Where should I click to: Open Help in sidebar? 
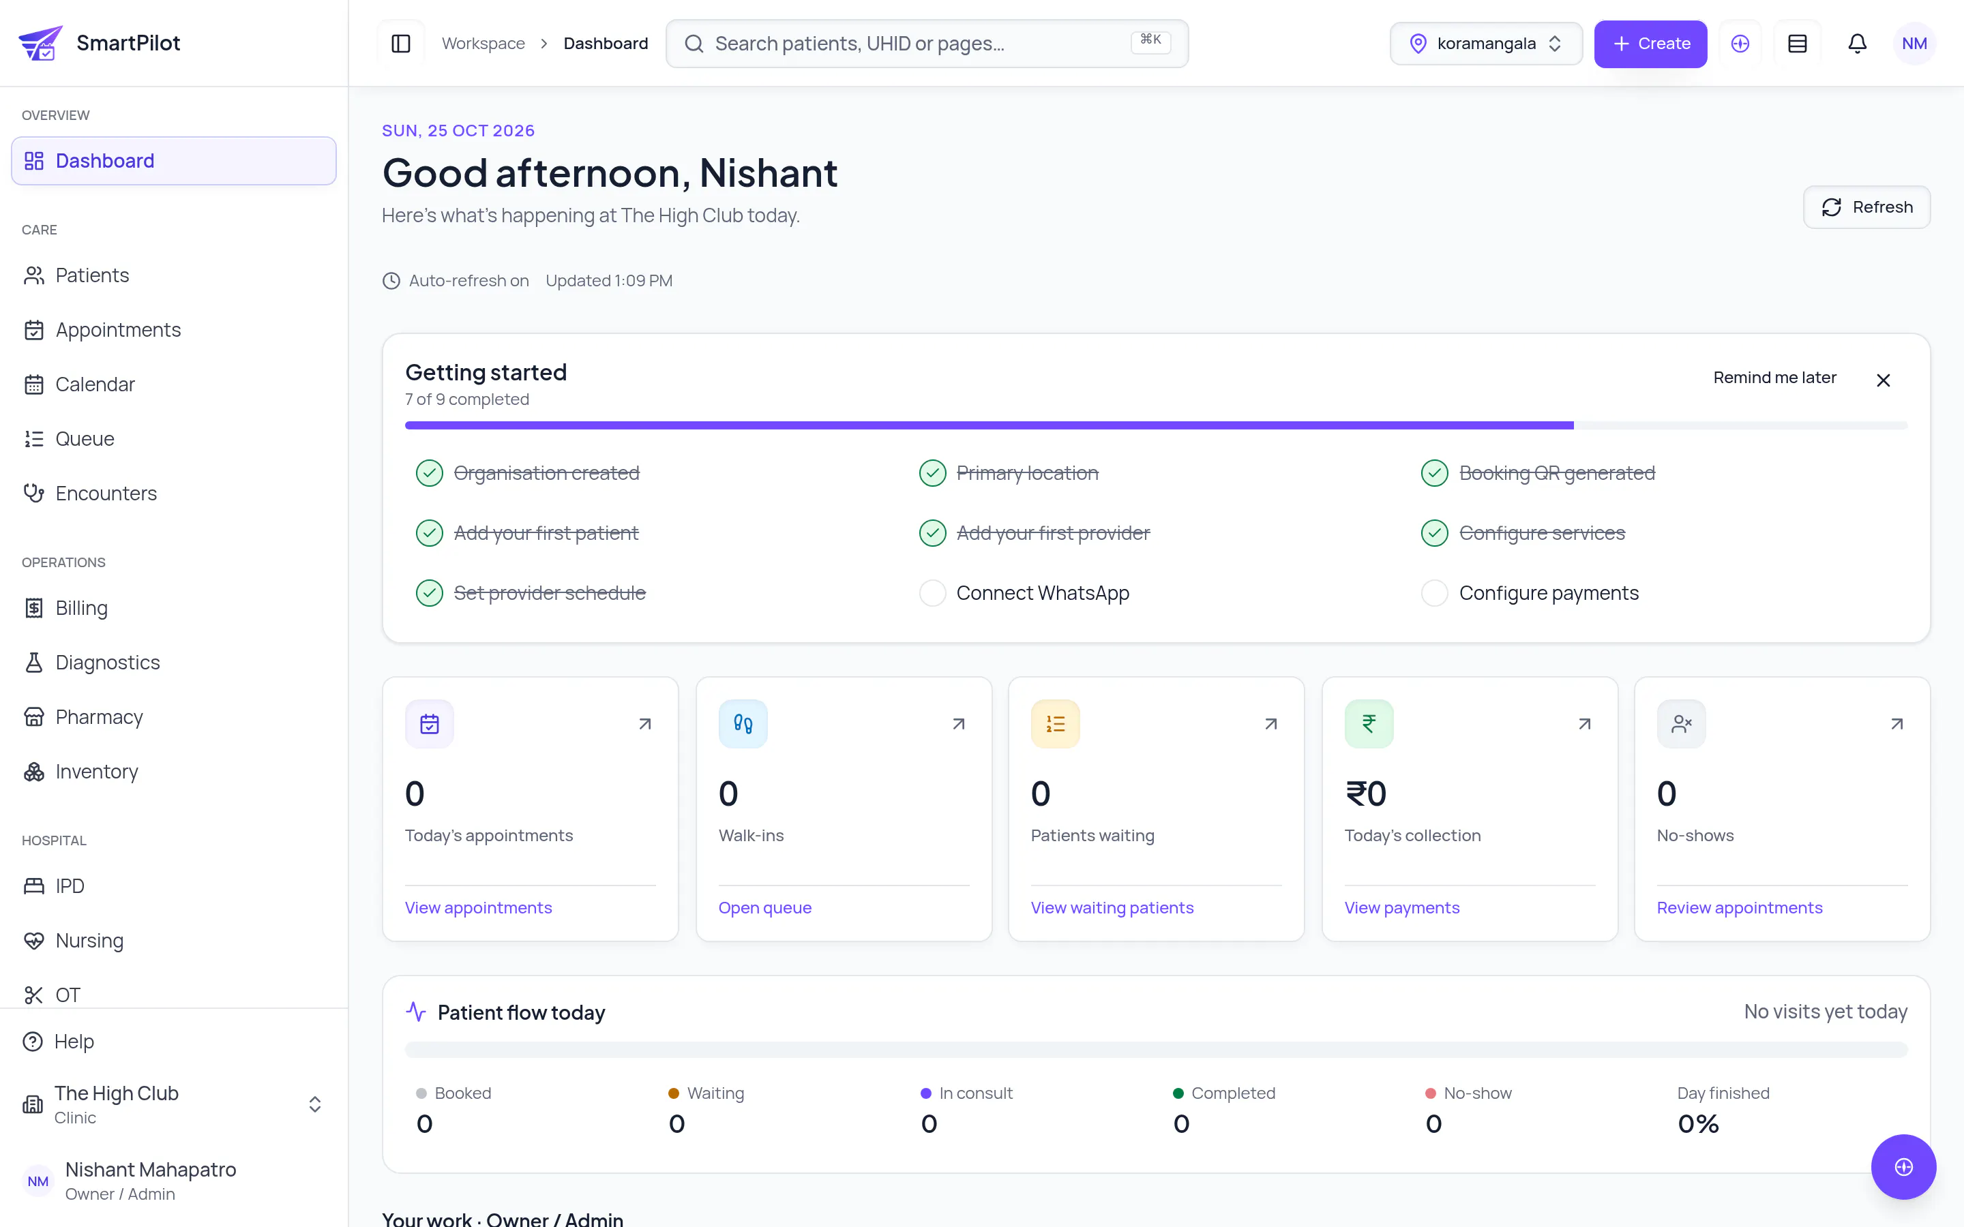174,1041
